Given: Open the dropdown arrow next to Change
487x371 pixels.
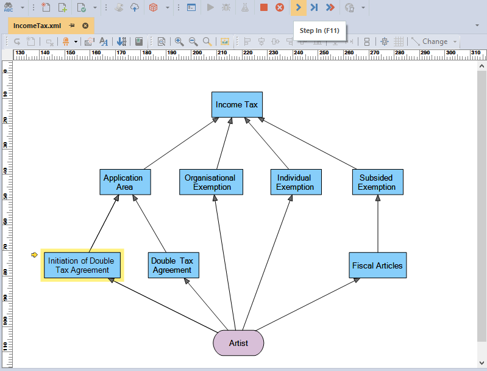Looking at the screenshot, I should pyautogui.click(x=455, y=41).
